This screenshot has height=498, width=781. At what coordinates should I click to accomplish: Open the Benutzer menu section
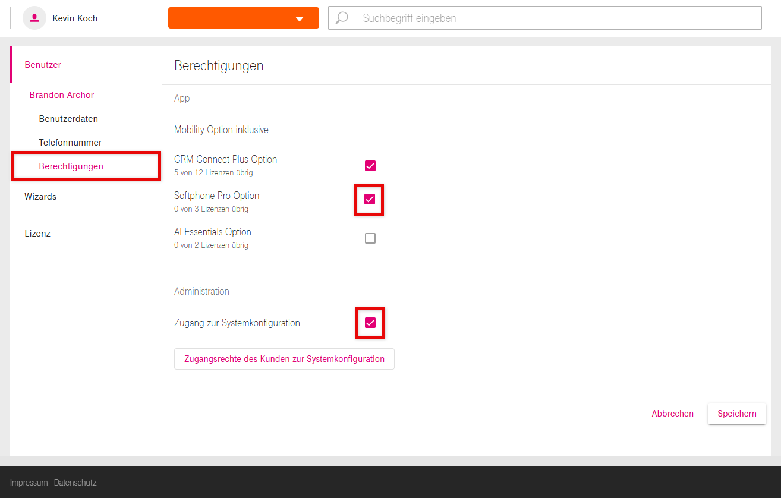[43, 65]
